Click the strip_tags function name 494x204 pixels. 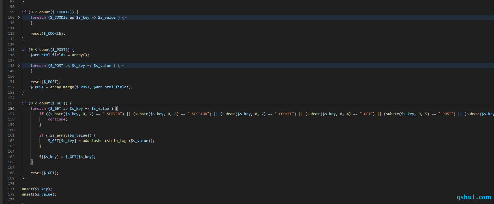pos(118,141)
